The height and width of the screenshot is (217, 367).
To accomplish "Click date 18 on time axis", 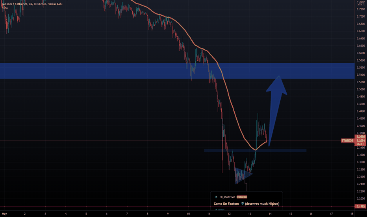I will pyautogui.click(x=352, y=214).
